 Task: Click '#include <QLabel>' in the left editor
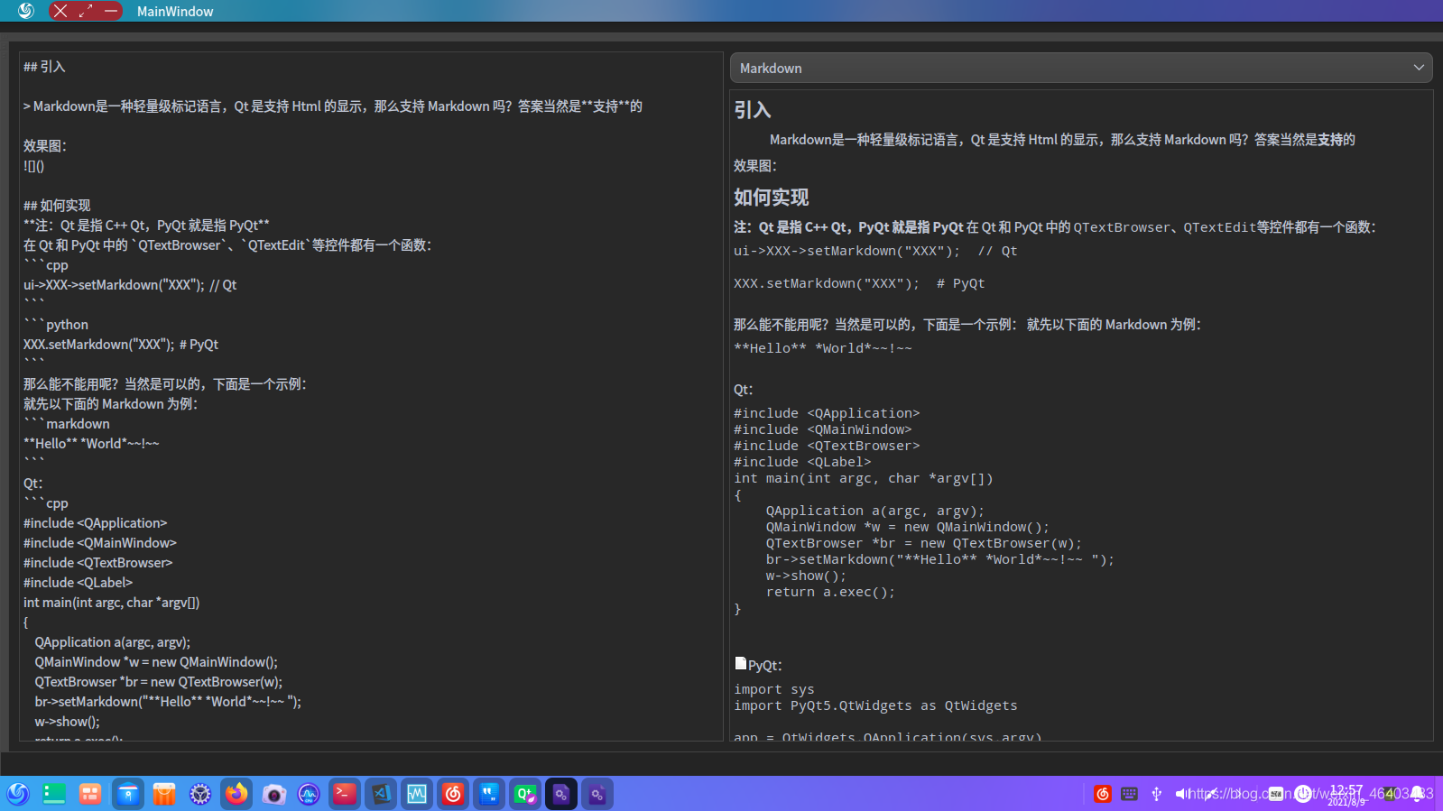coord(78,583)
